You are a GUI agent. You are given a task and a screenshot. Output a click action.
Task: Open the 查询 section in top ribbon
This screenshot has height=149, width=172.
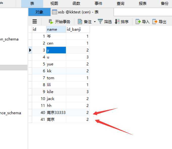click(120, 4)
